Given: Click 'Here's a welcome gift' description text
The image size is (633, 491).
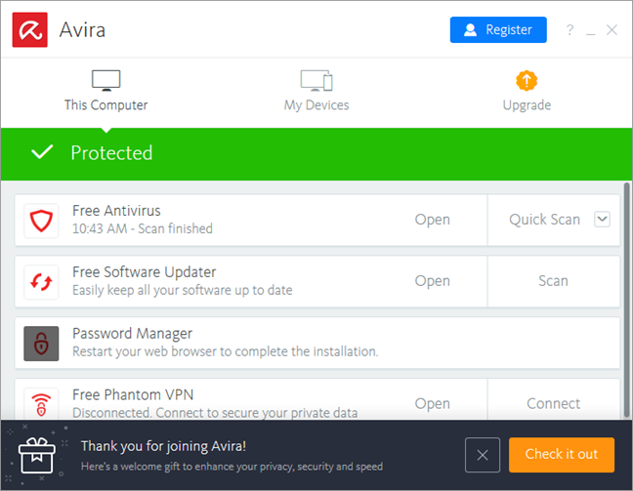Looking at the screenshot, I should click(x=232, y=467).
